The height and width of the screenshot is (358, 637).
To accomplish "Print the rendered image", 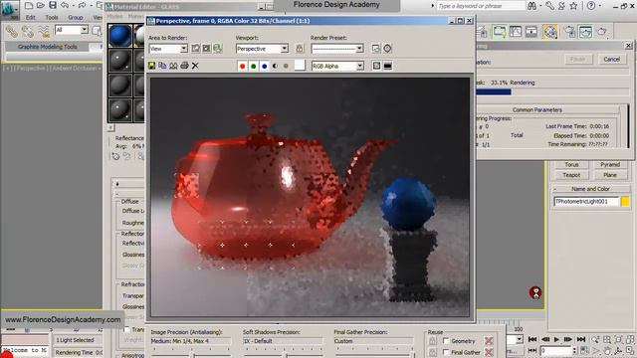I will pos(184,66).
